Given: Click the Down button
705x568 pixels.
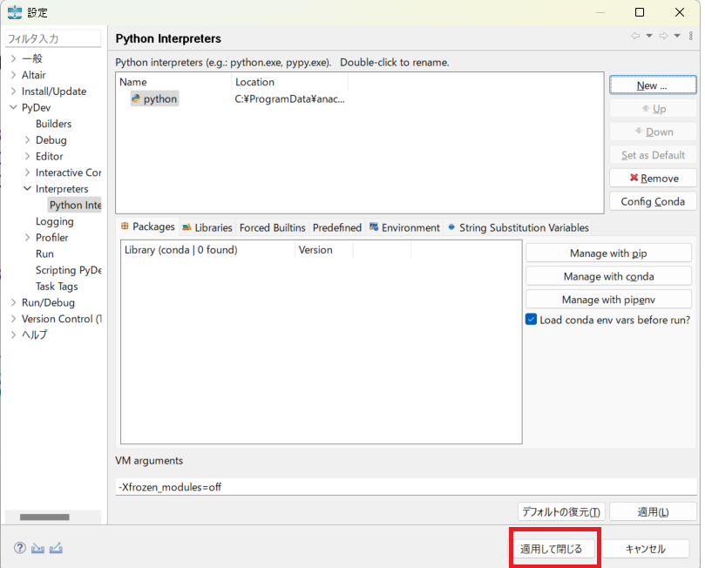Looking at the screenshot, I should [653, 132].
